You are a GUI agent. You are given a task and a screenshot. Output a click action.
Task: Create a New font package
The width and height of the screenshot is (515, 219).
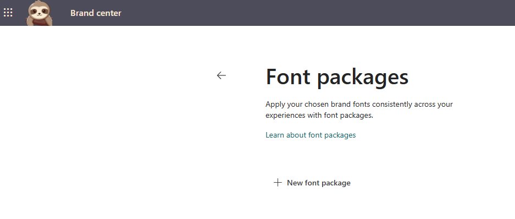point(312,183)
